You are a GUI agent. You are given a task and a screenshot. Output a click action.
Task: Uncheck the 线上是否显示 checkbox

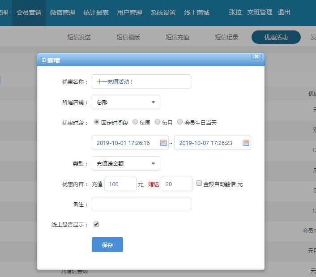click(x=96, y=224)
